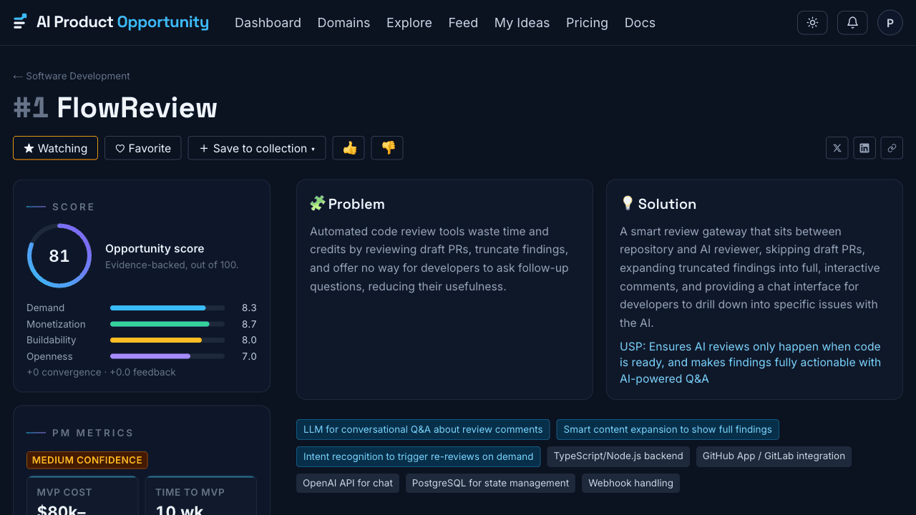Click the PostgreSQL for state management tag

coord(491,484)
